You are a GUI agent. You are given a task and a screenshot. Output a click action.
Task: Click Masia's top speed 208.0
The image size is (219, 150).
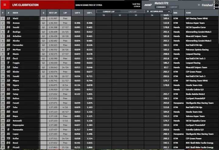click(166, 54)
